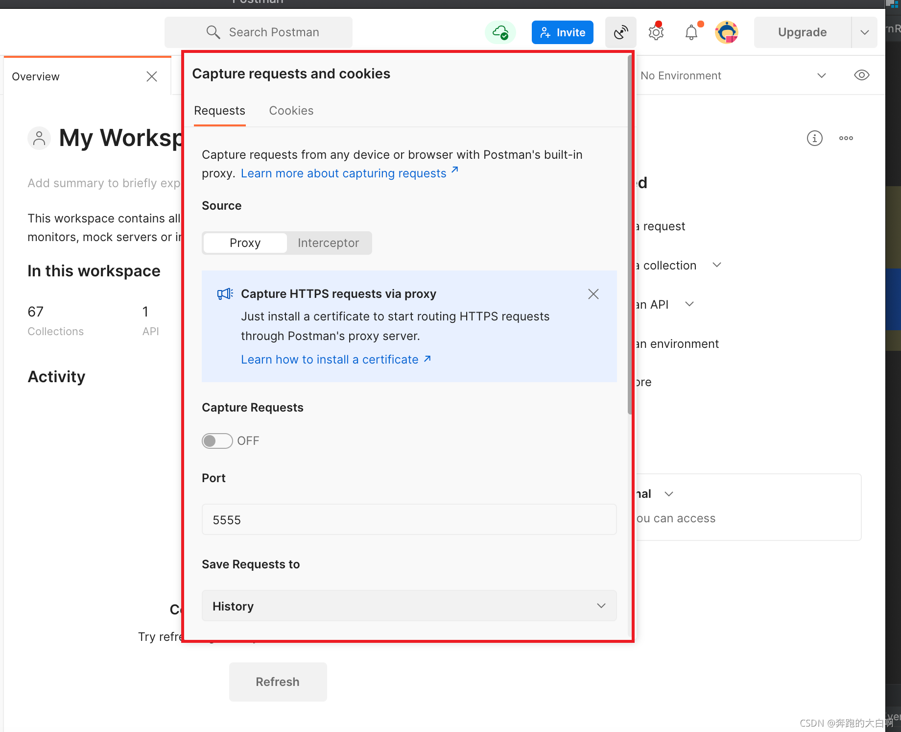Click the Activity heading
Viewport: 901px width, 732px height.
click(x=56, y=377)
